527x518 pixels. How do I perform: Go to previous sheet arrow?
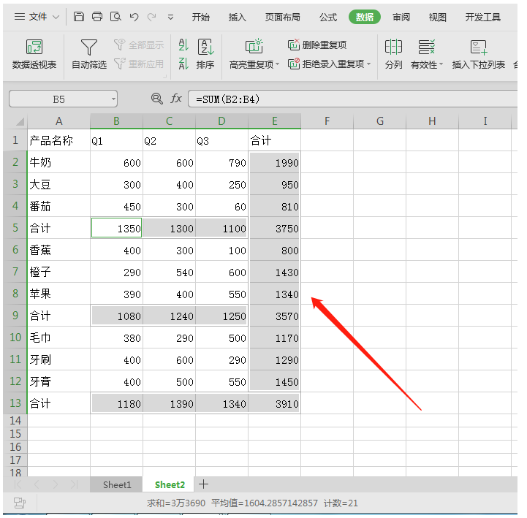click(x=37, y=484)
